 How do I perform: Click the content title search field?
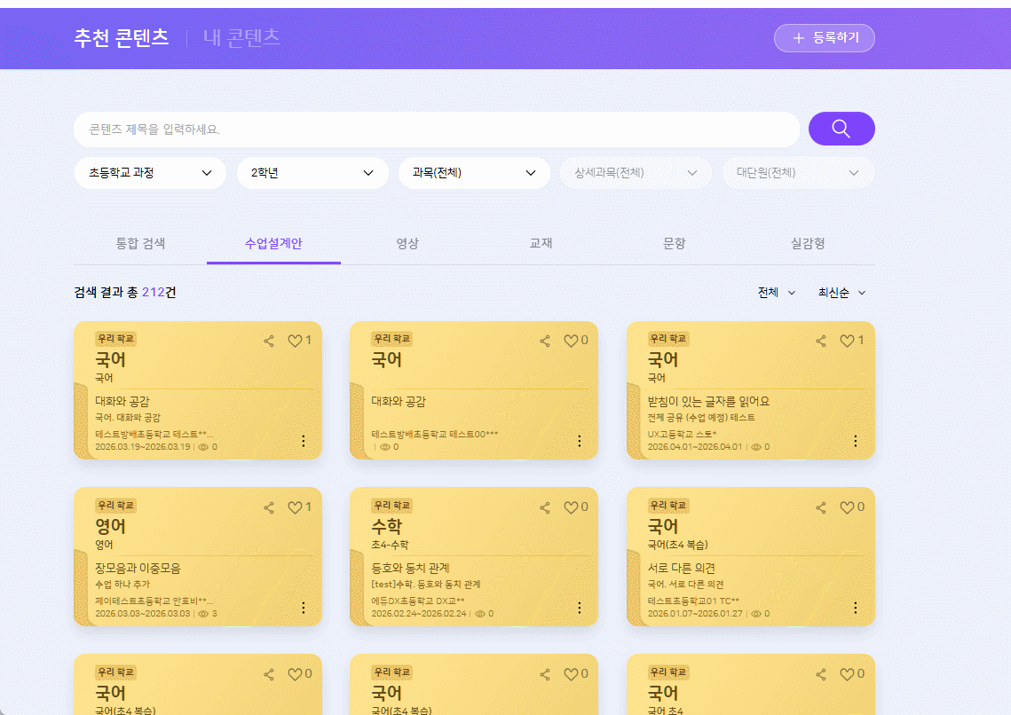click(x=435, y=130)
